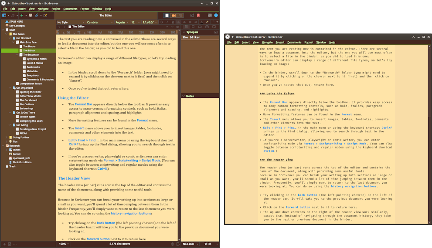Enter Composition Mode via toolbar icon
This screenshot has width=432, height=248.
[x=210, y=15]
